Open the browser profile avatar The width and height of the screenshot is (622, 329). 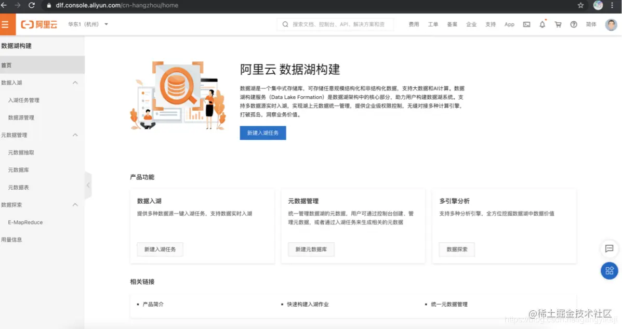click(598, 5)
